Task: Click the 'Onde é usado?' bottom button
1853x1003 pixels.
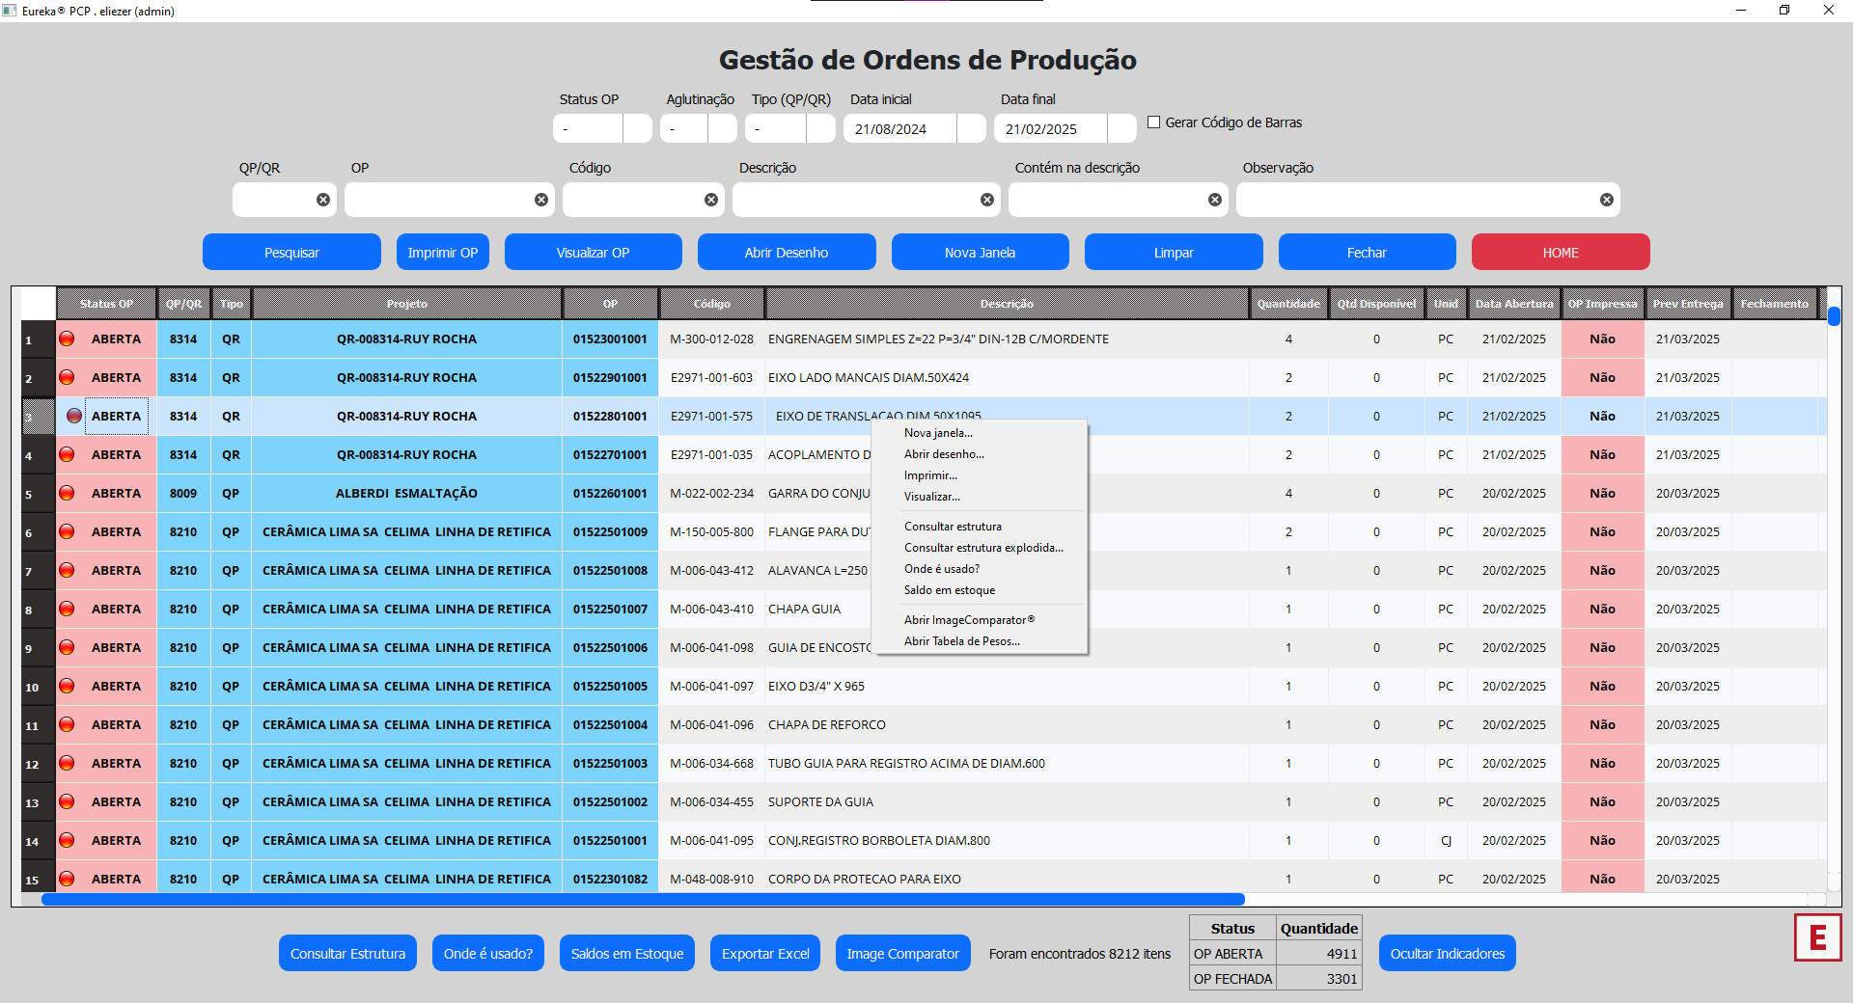Action: (x=488, y=953)
